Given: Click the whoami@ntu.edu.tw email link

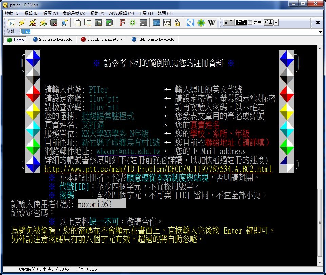Looking at the screenshot, I should coord(128,151).
